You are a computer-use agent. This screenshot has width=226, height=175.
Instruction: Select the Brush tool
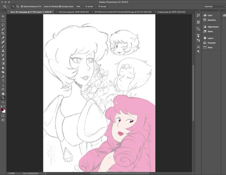[3, 46]
